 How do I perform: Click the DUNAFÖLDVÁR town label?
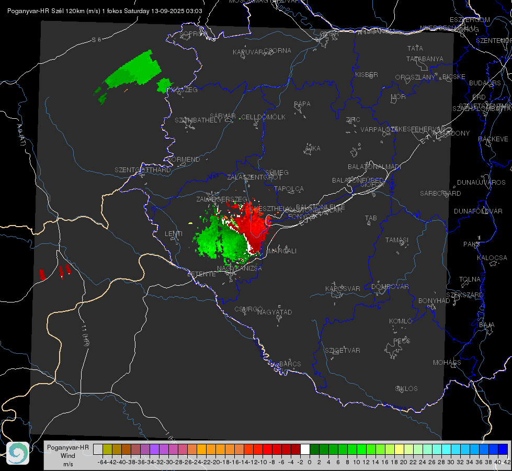(x=478, y=211)
